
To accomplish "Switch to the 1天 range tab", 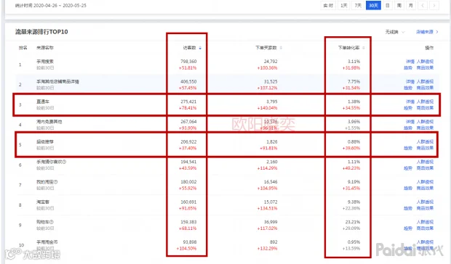I will (344, 6).
